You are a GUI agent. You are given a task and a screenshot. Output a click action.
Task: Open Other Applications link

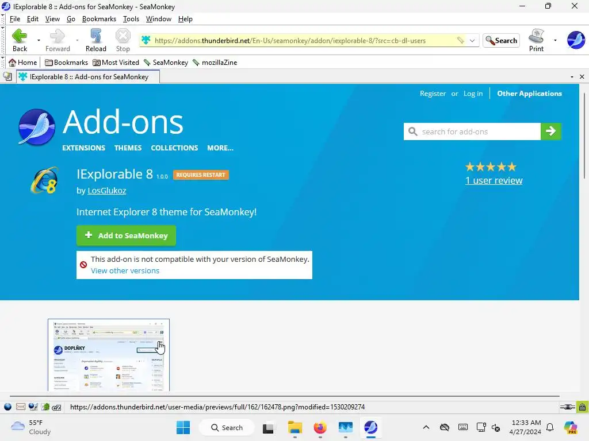pyautogui.click(x=529, y=94)
